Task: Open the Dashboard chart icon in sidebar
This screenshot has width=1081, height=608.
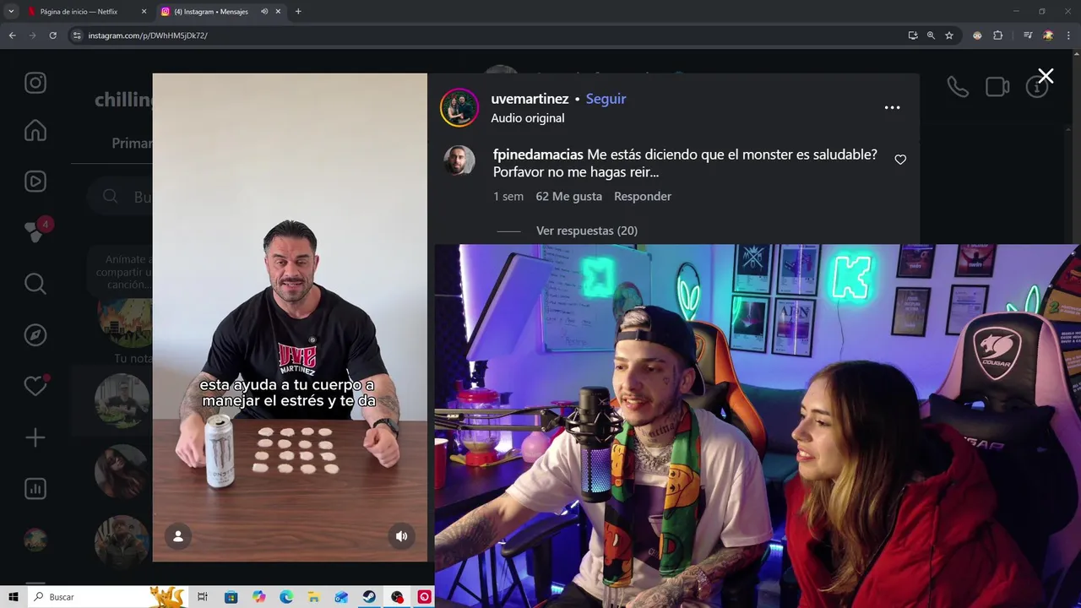Action: pos(35,488)
